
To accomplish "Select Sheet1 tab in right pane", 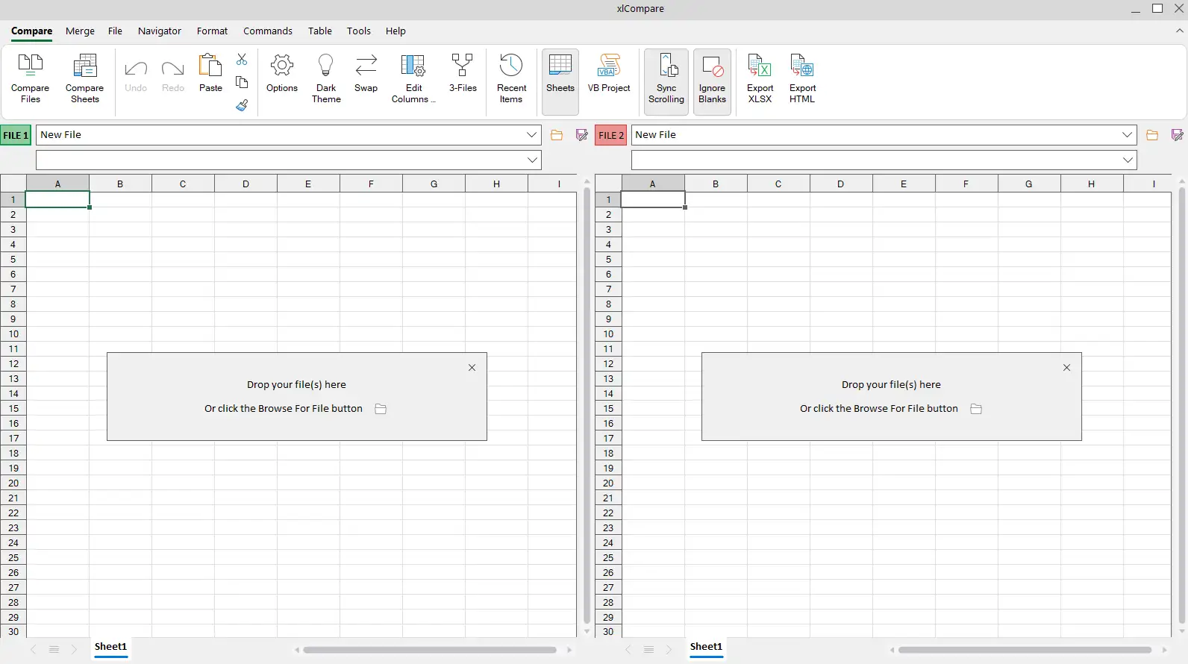I will 706,647.
